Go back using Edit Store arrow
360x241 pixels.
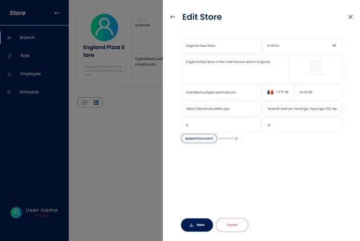point(173,17)
